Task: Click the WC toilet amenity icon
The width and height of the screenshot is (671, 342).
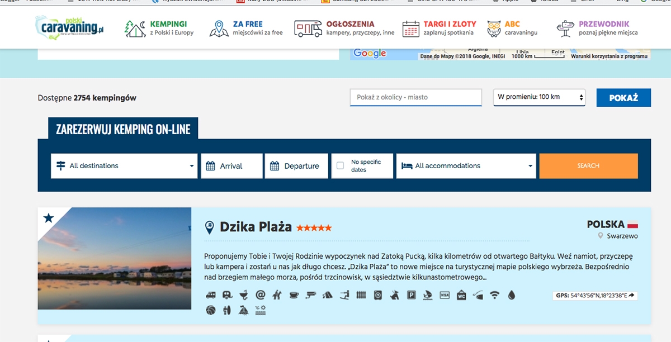Action: (x=461, y=295)
